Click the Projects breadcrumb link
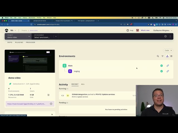This screenshot has width=178, height=133. point(24,30)
